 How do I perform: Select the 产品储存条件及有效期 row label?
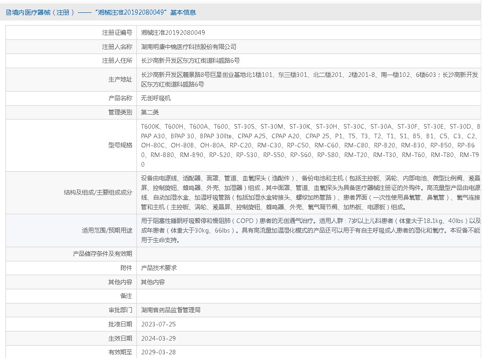[x=103, y=254]
